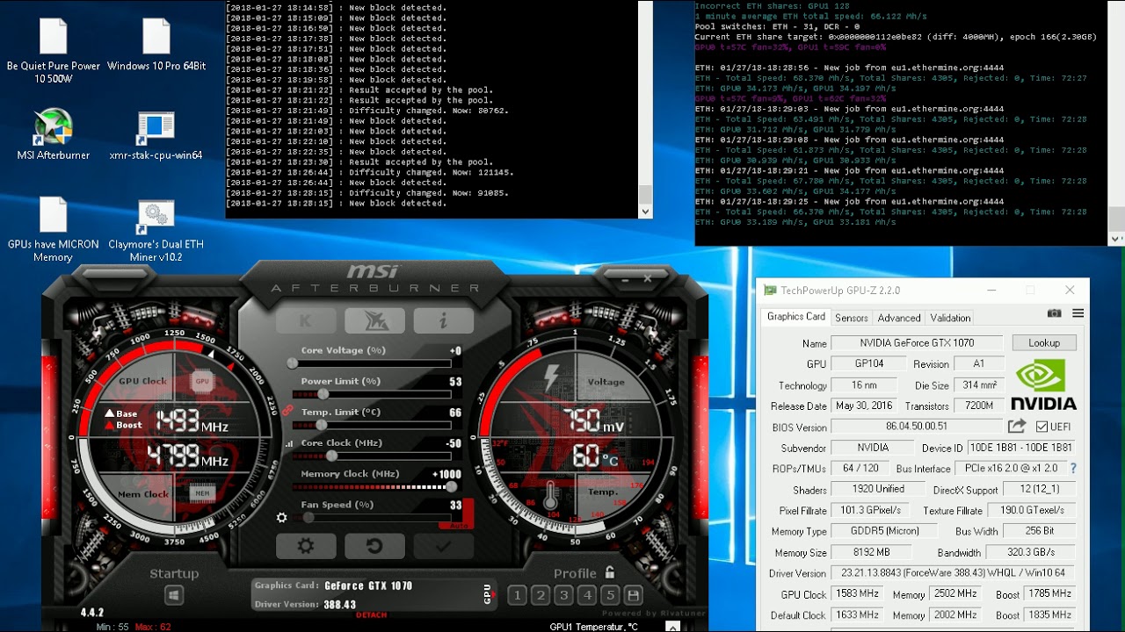The height and width of the screenshot is (632, 1125).
Task: Click the GPU-Z title bar app icon
Action: pyautogui.click(x=770, y=291)
